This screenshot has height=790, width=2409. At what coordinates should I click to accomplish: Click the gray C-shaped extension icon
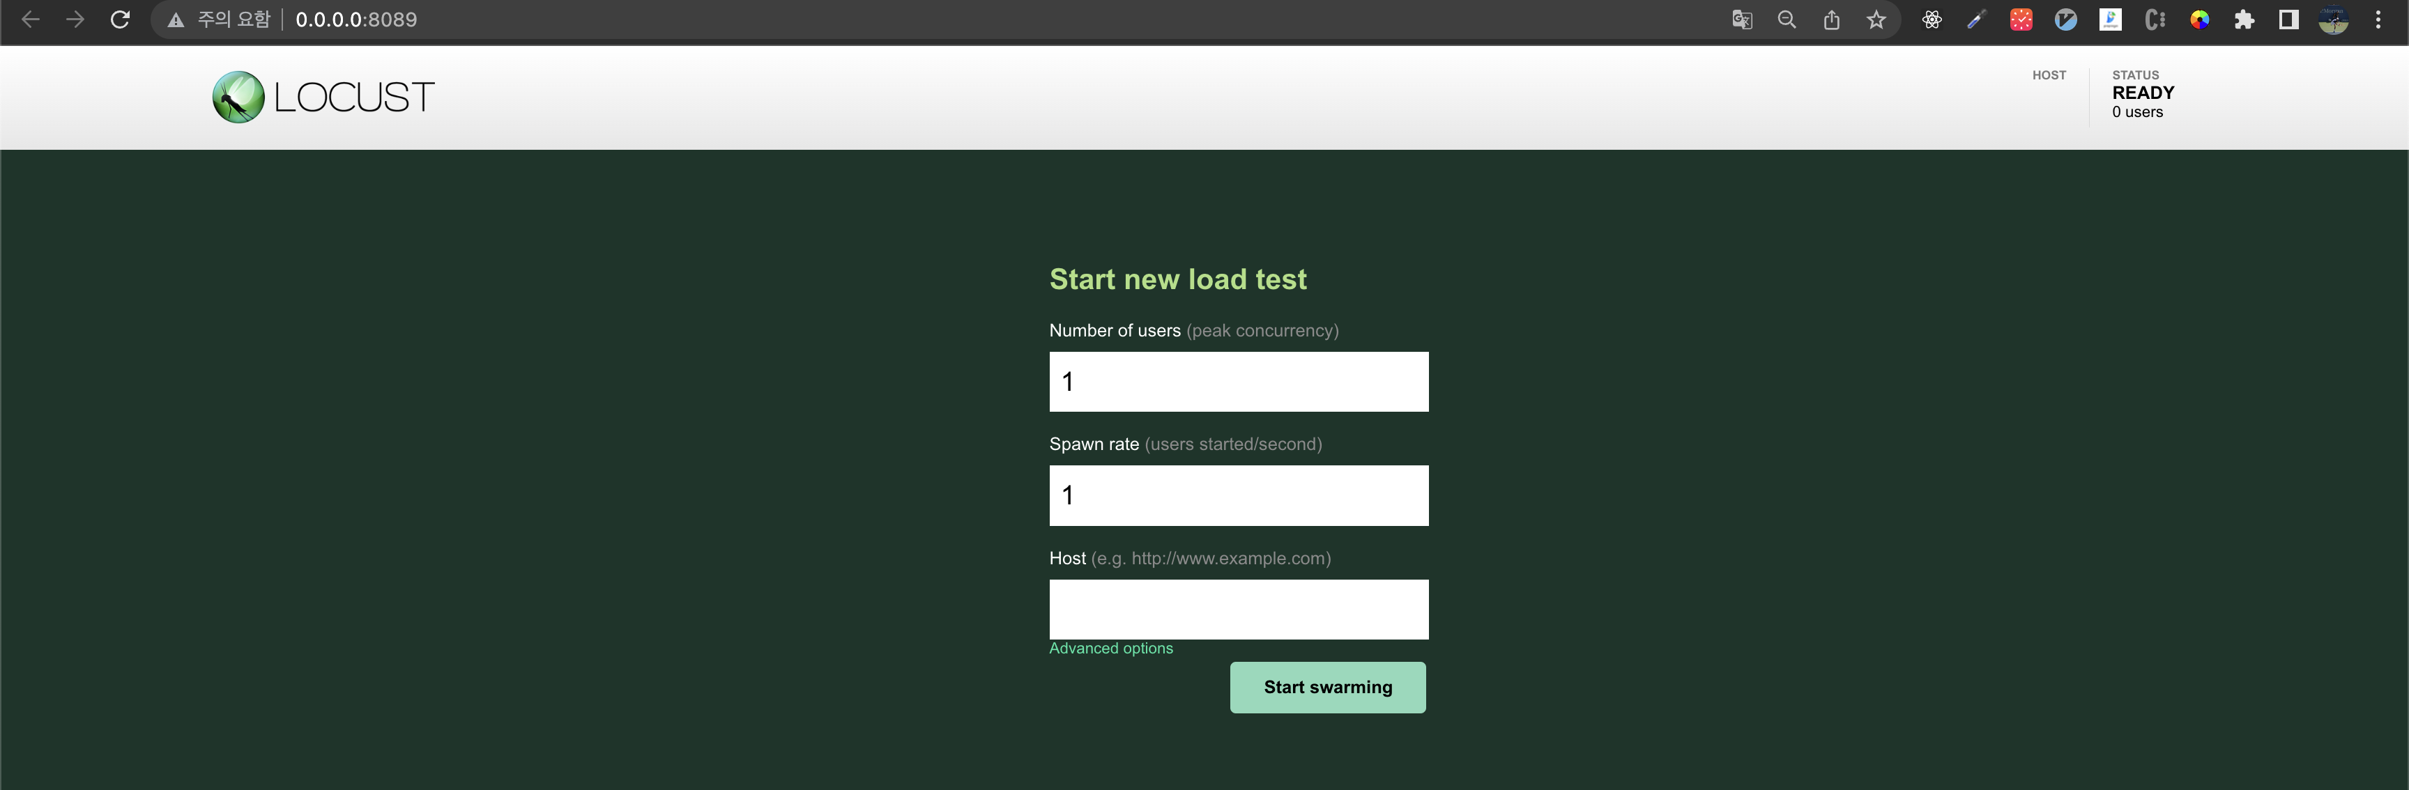2155,20
